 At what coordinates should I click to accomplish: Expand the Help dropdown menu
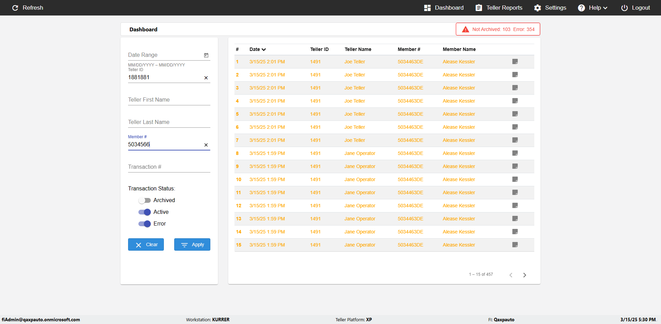[x=592, y=8]
